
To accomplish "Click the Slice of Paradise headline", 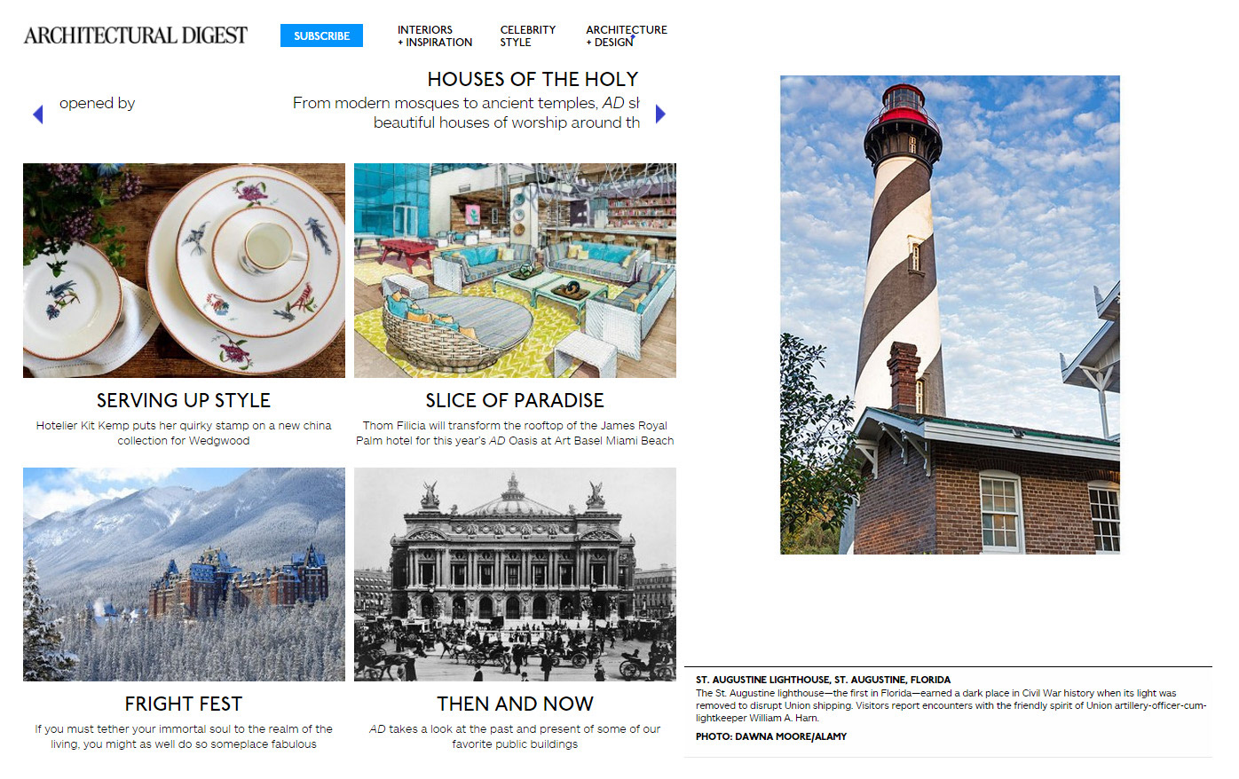I will tap(515, 400).
